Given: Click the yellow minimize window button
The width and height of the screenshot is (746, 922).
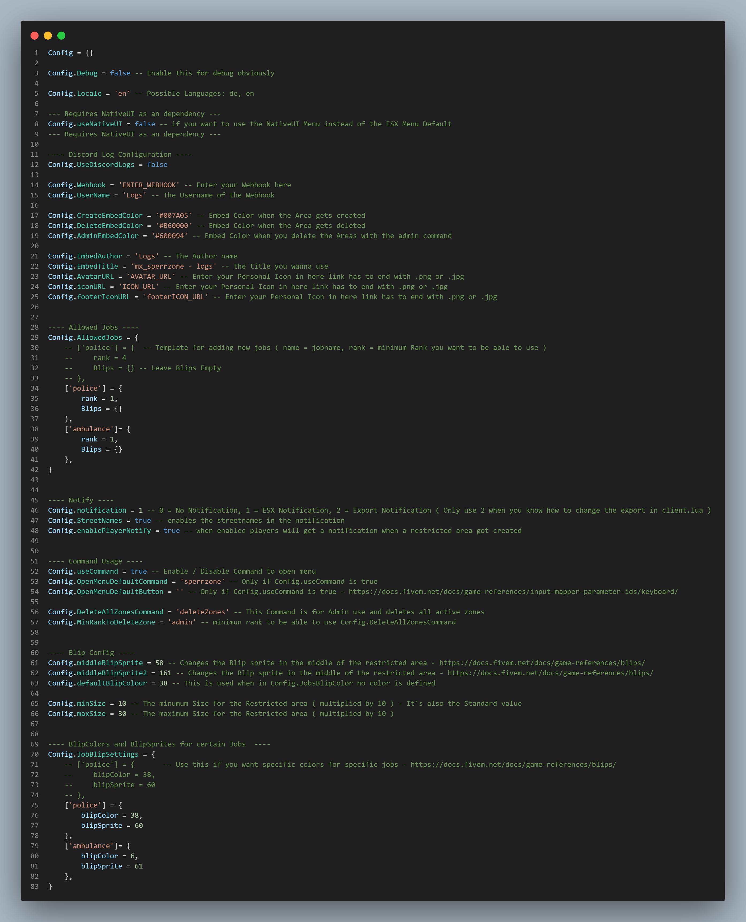Looking at the screenshot, I should [48, 36].
